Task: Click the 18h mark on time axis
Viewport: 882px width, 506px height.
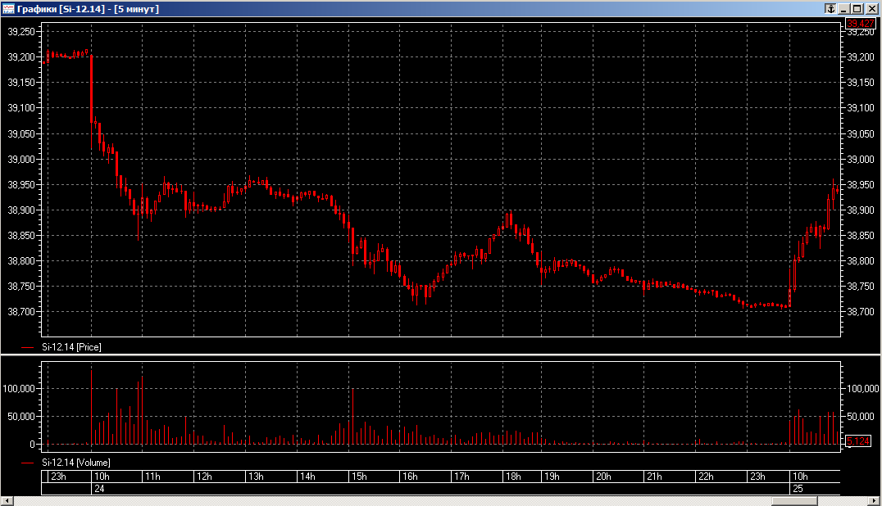Action: 514,477
